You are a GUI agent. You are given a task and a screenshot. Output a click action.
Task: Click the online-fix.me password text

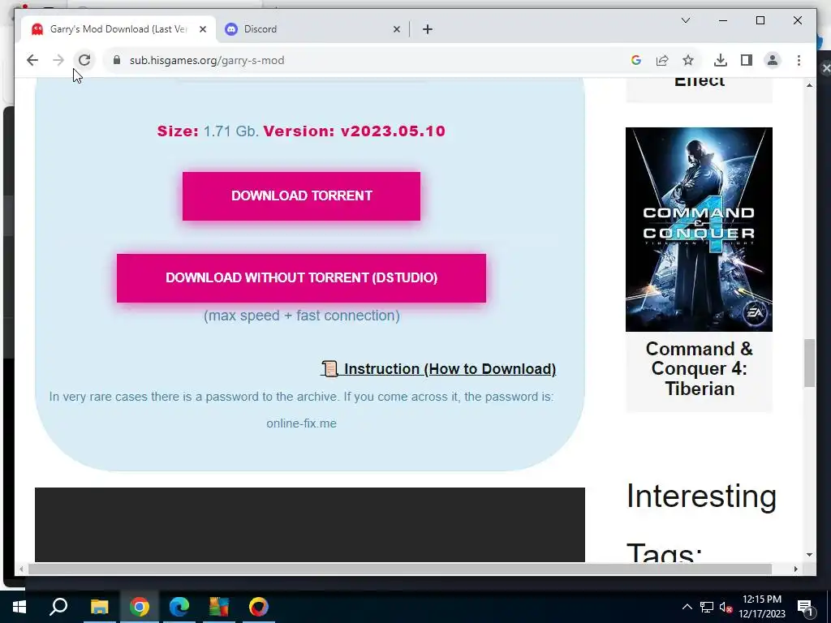click(301, 423)
